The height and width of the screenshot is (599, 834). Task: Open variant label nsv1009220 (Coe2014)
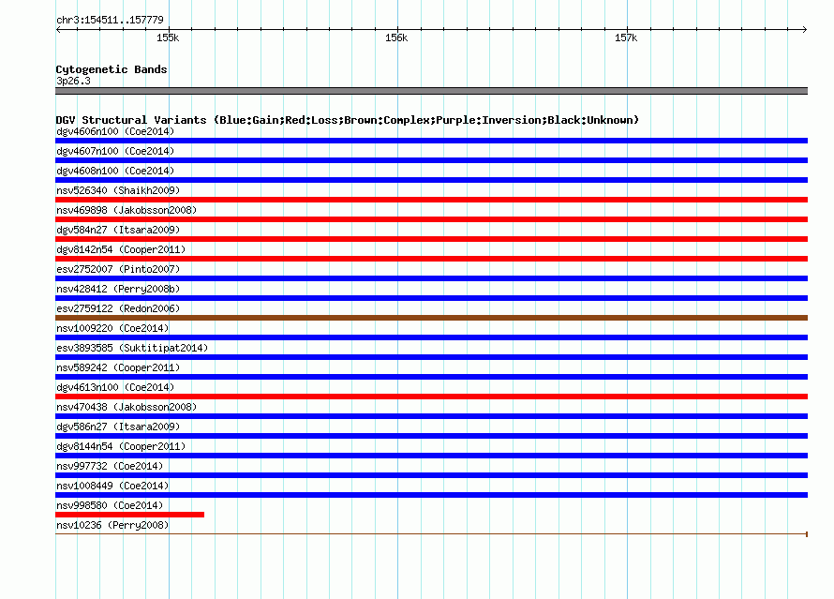[112, 328]
